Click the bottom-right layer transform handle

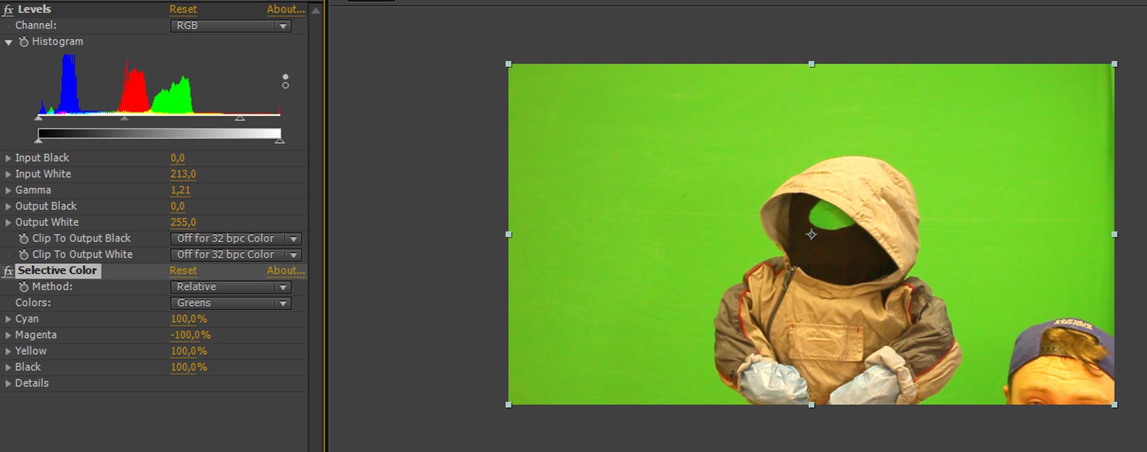click(x=1114, y=405)
